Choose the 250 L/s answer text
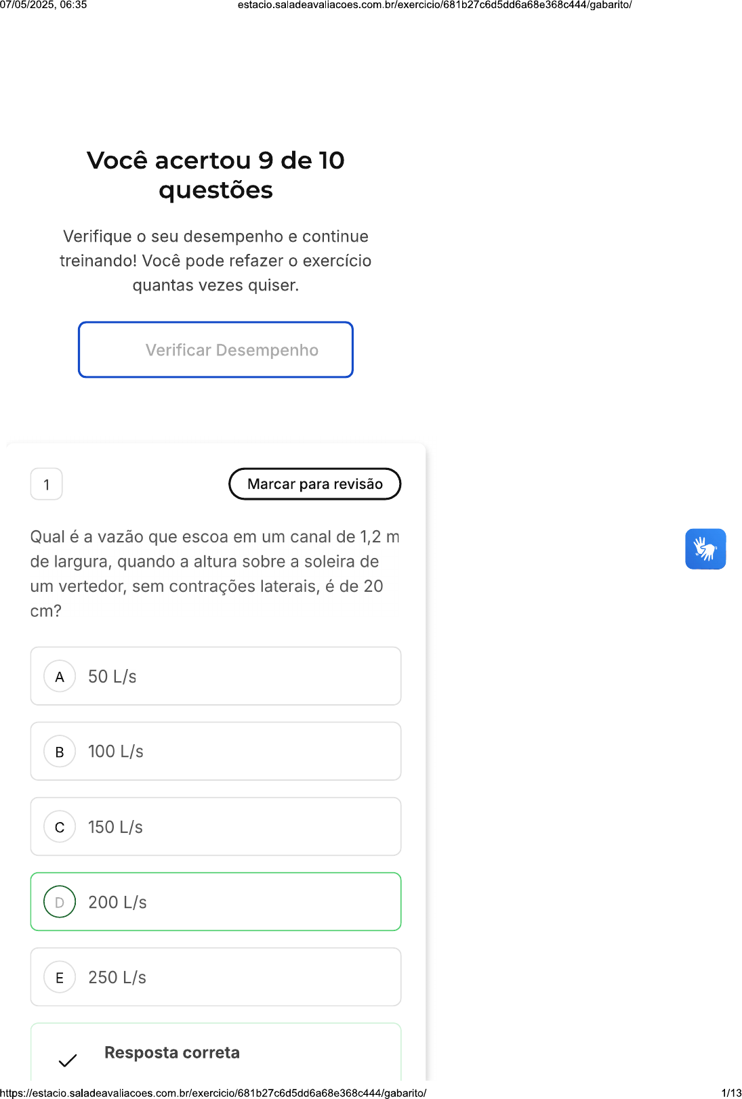 pyautogui.click(x=117, y=977)
